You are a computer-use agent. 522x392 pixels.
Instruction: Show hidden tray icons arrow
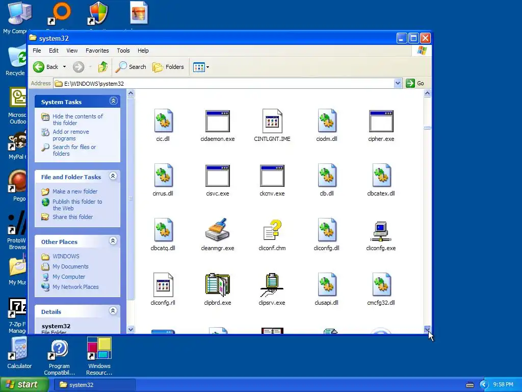pos(484,385)
